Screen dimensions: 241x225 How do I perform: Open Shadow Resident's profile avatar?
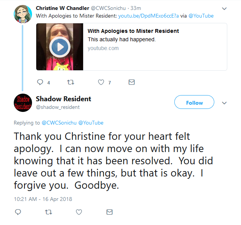click(x=23, y=103)
